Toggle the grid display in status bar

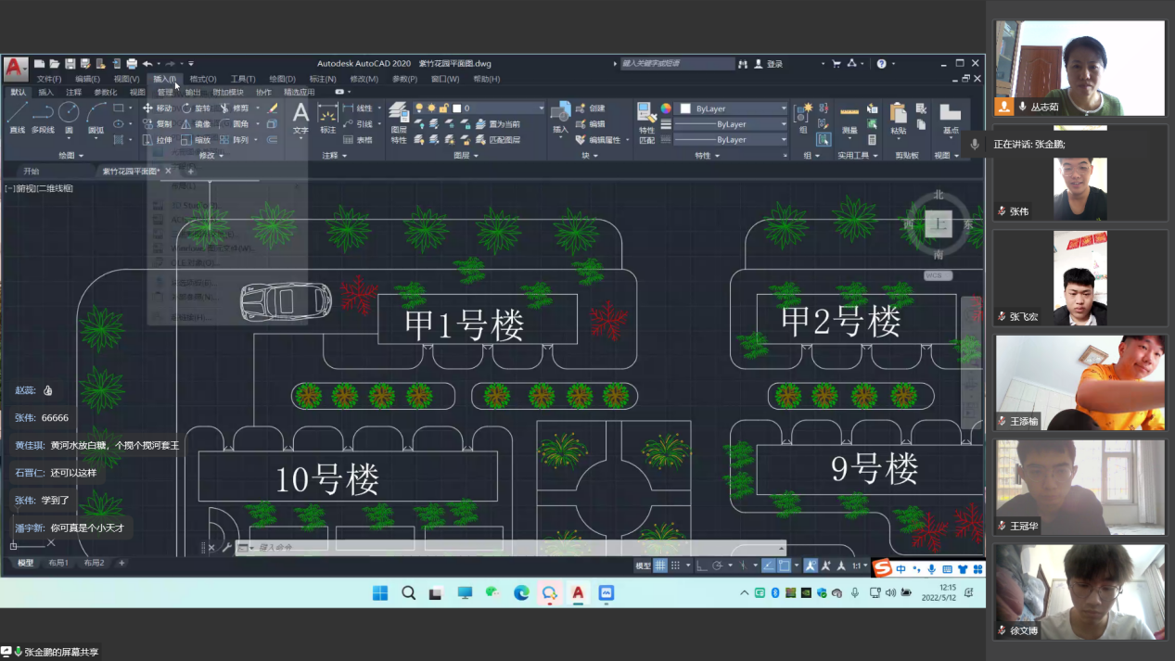(x=660, y=566)
